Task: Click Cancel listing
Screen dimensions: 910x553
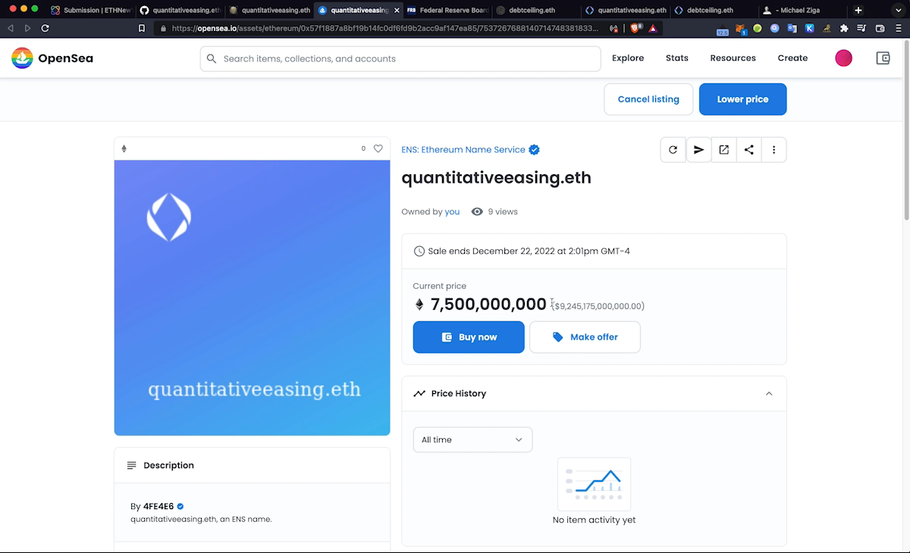Action: click(x=648, y=99)
